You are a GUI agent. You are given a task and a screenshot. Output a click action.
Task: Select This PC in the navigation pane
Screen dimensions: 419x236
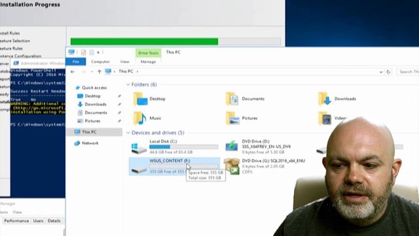89,132
